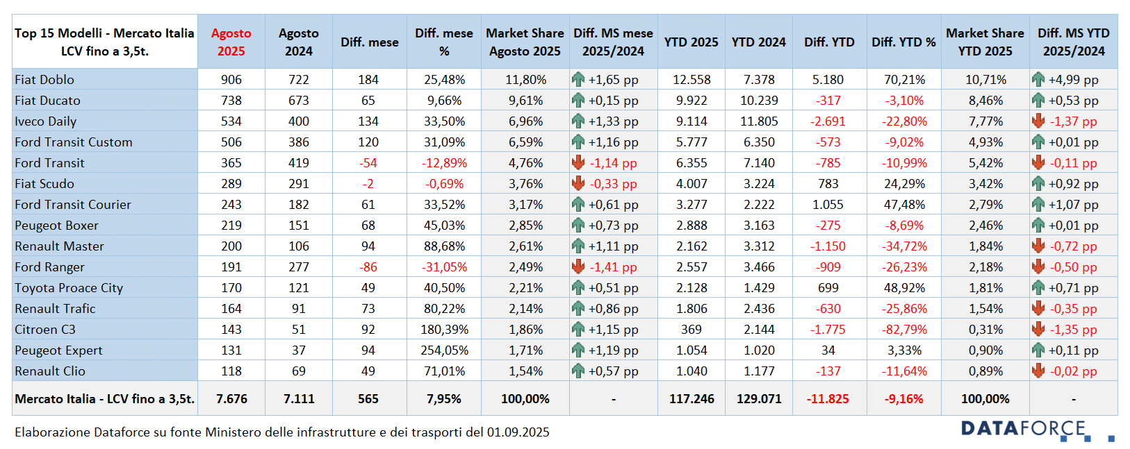Click the green up arrow beside +1,65 pp
Viewport: 1130px width, 449px height.
point(578,79)
